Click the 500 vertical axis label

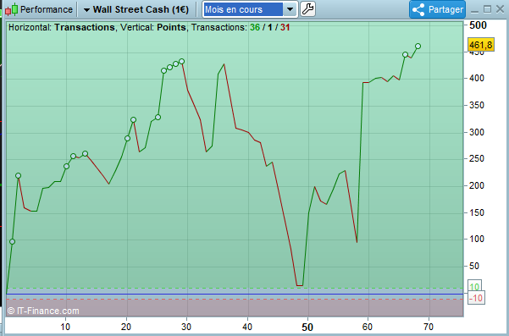[478, 25]
